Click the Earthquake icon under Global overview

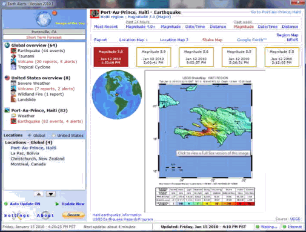pyautogui.click(x=13, y=51)
